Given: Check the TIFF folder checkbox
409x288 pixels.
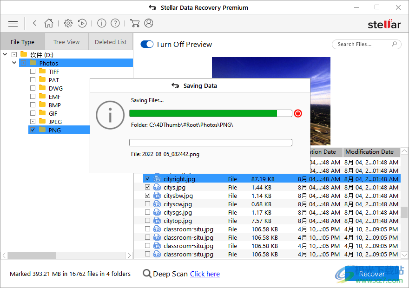Looking at the screenshot, I should pos(33,71).
